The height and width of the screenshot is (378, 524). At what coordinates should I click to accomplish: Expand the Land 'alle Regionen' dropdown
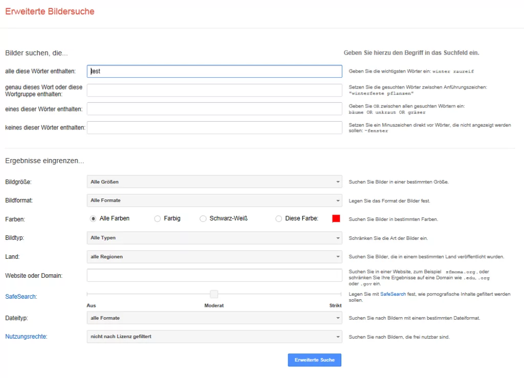pyautogui.click(x=214, y=257)
